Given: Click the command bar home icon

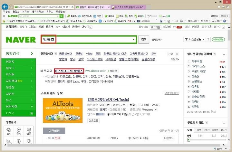Looking at the screenshot, I should click(161, 21).
